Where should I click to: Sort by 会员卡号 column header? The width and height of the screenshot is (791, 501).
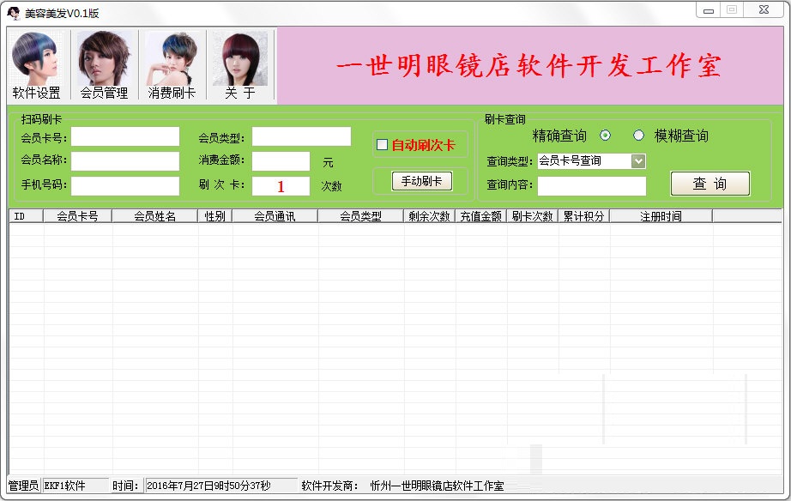click(x=77, y=217)
